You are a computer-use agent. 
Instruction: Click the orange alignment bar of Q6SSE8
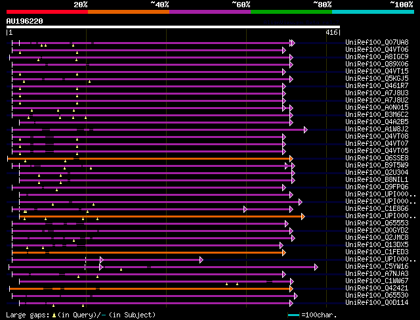point(150,159)
